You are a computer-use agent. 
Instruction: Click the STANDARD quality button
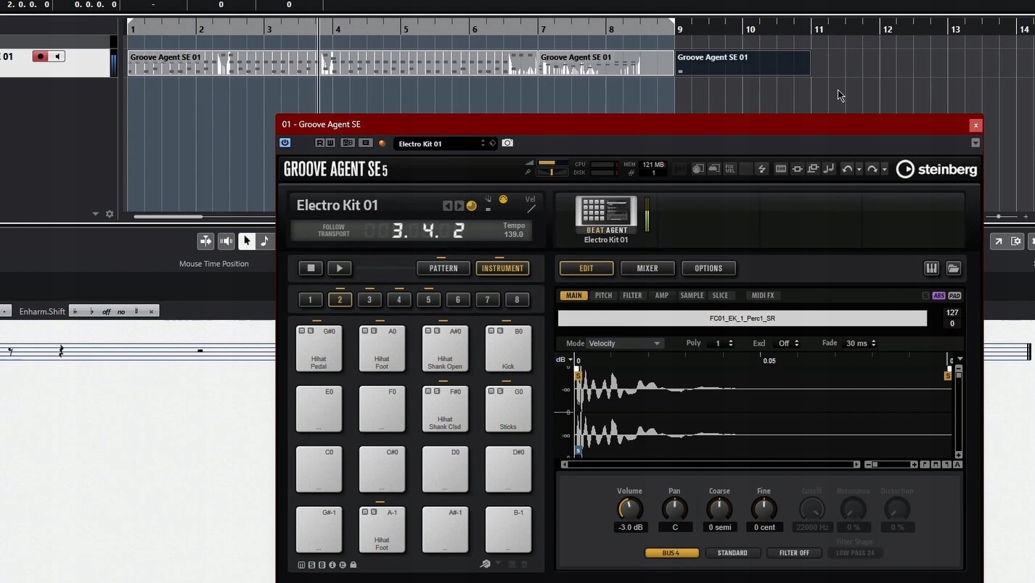(732, 553)
